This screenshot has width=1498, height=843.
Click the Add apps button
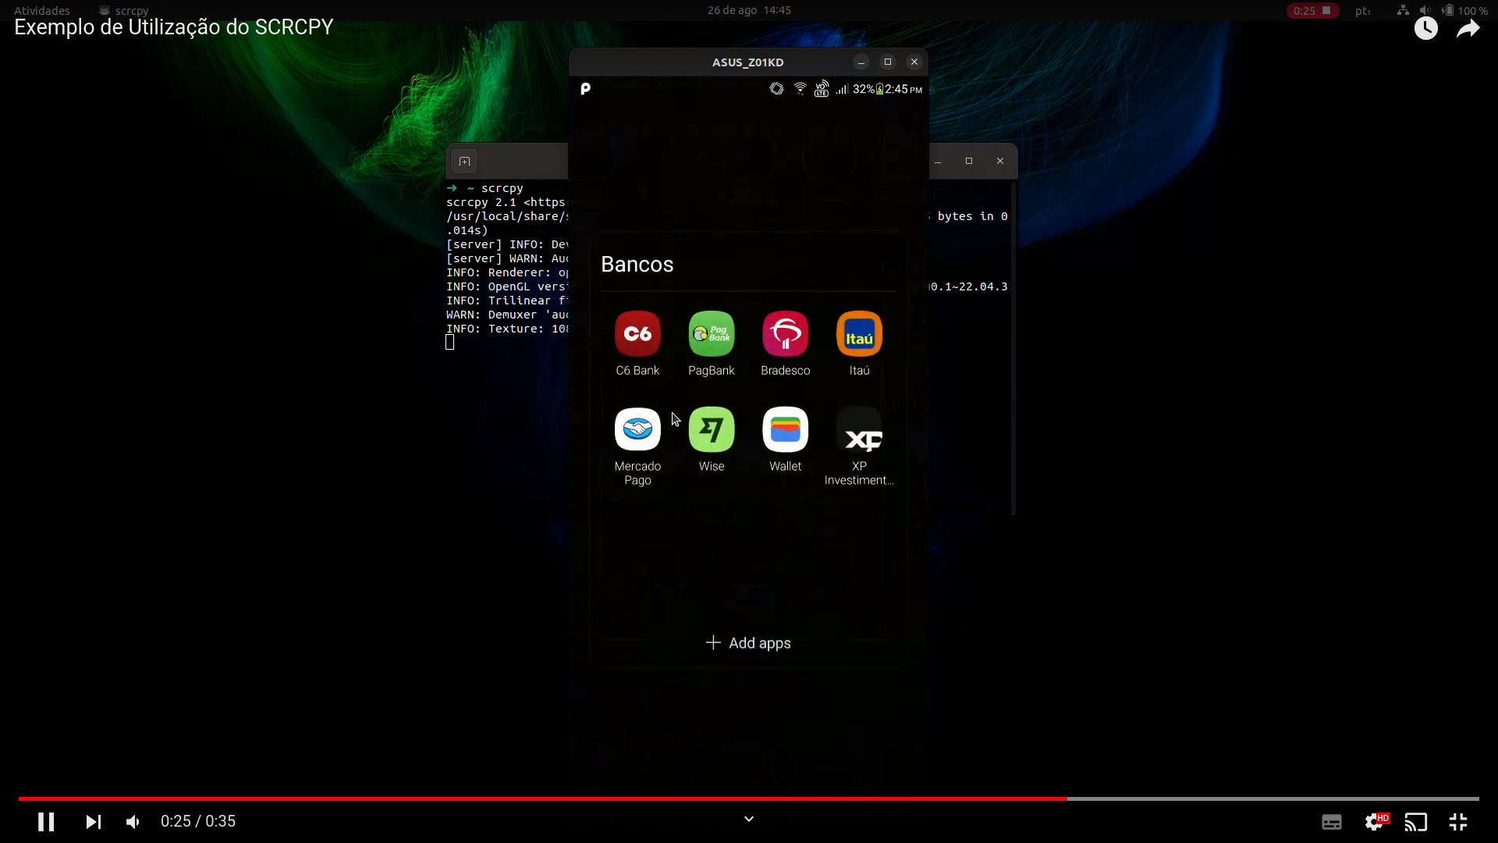coord(748,643)
